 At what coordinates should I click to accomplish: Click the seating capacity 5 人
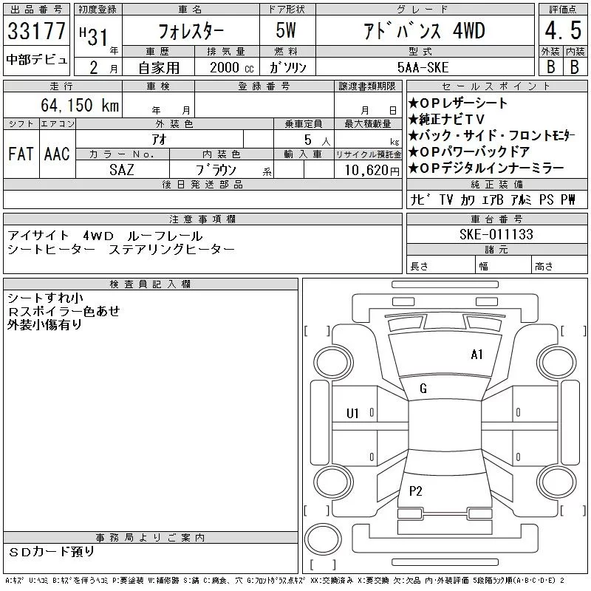(x=317, y=140)
